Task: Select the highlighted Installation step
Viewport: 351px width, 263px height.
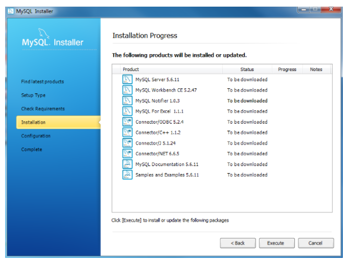Action: (58, 122)
